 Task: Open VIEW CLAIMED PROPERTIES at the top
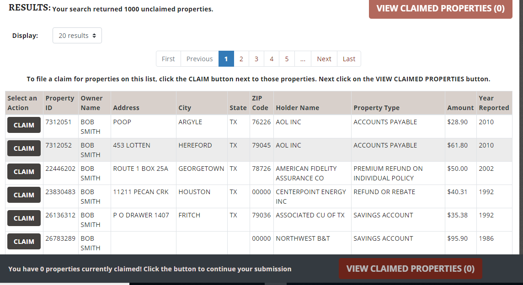coord(440,8)
